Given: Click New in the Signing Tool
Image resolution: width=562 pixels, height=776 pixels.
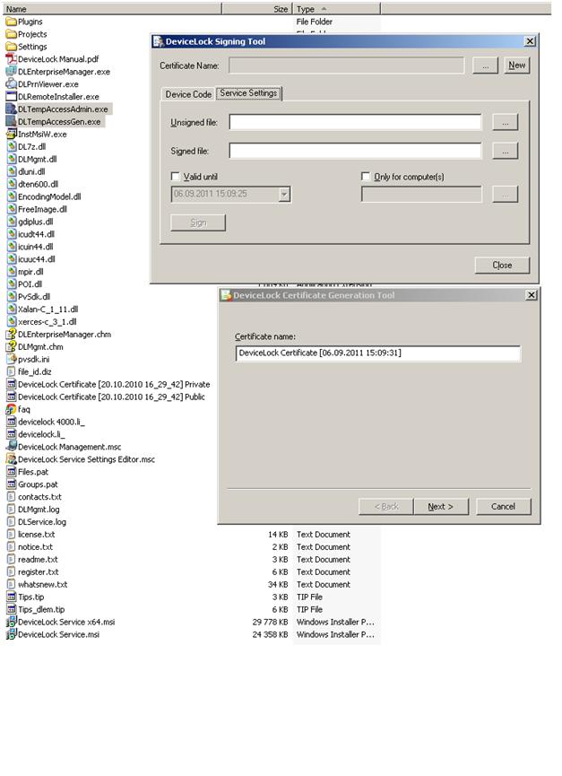Looking at the screenshot, I should point(517,65).
